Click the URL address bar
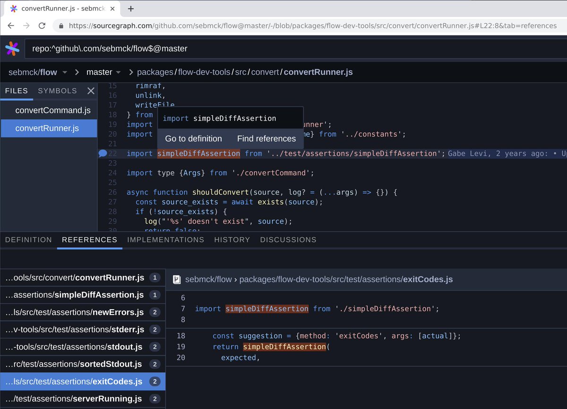Viewport: 567px width, 409px height. click(x=312, y=26)
